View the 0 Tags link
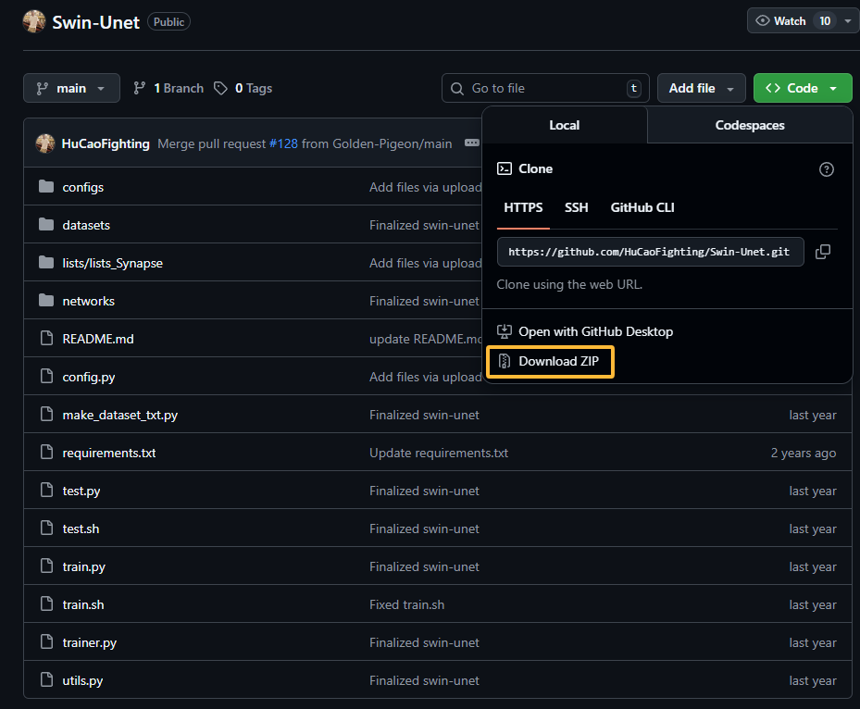Screen dimensions: 860x709 (x=243, y=88)
